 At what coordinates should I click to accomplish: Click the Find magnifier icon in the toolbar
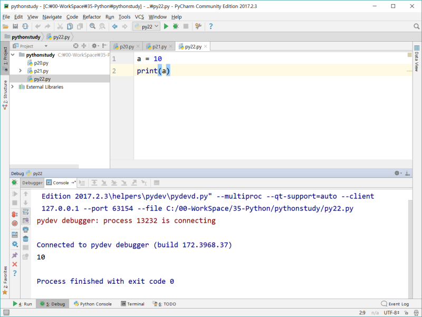[x=93, y=26]
